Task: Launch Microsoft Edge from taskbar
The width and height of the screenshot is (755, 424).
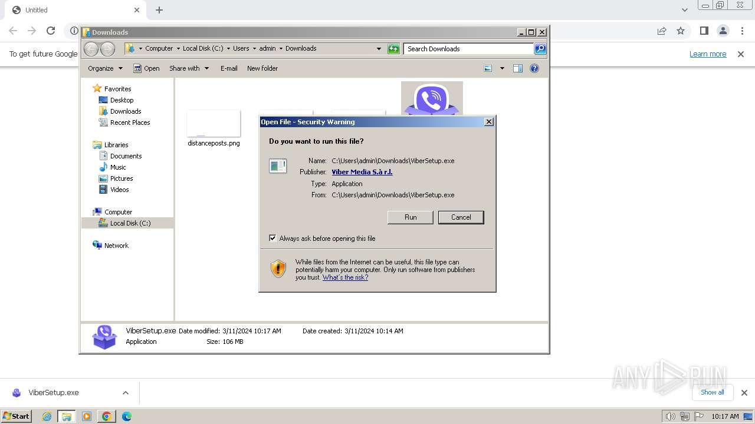Action: click(x=127, y=416)
